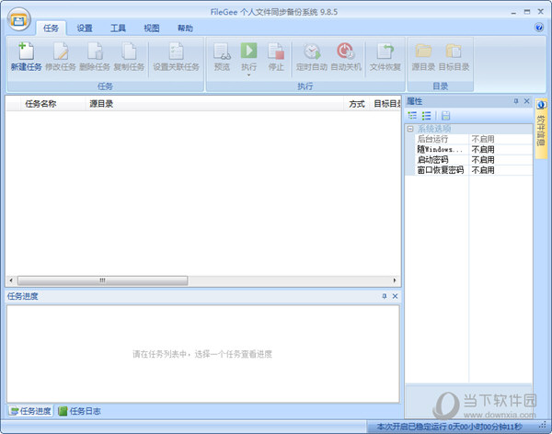Click the running time status bar text
The height and width of the screenshot is (434, 552).
pyautogui.click(x=449, y=427)
